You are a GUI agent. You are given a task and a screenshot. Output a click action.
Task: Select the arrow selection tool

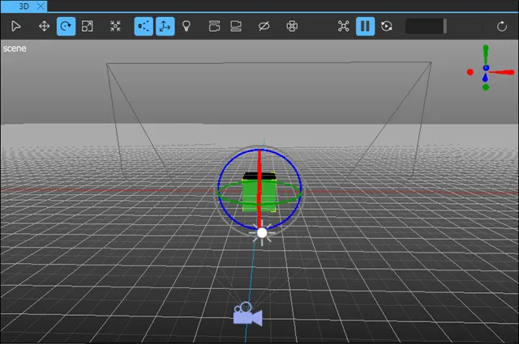point(15,26)
